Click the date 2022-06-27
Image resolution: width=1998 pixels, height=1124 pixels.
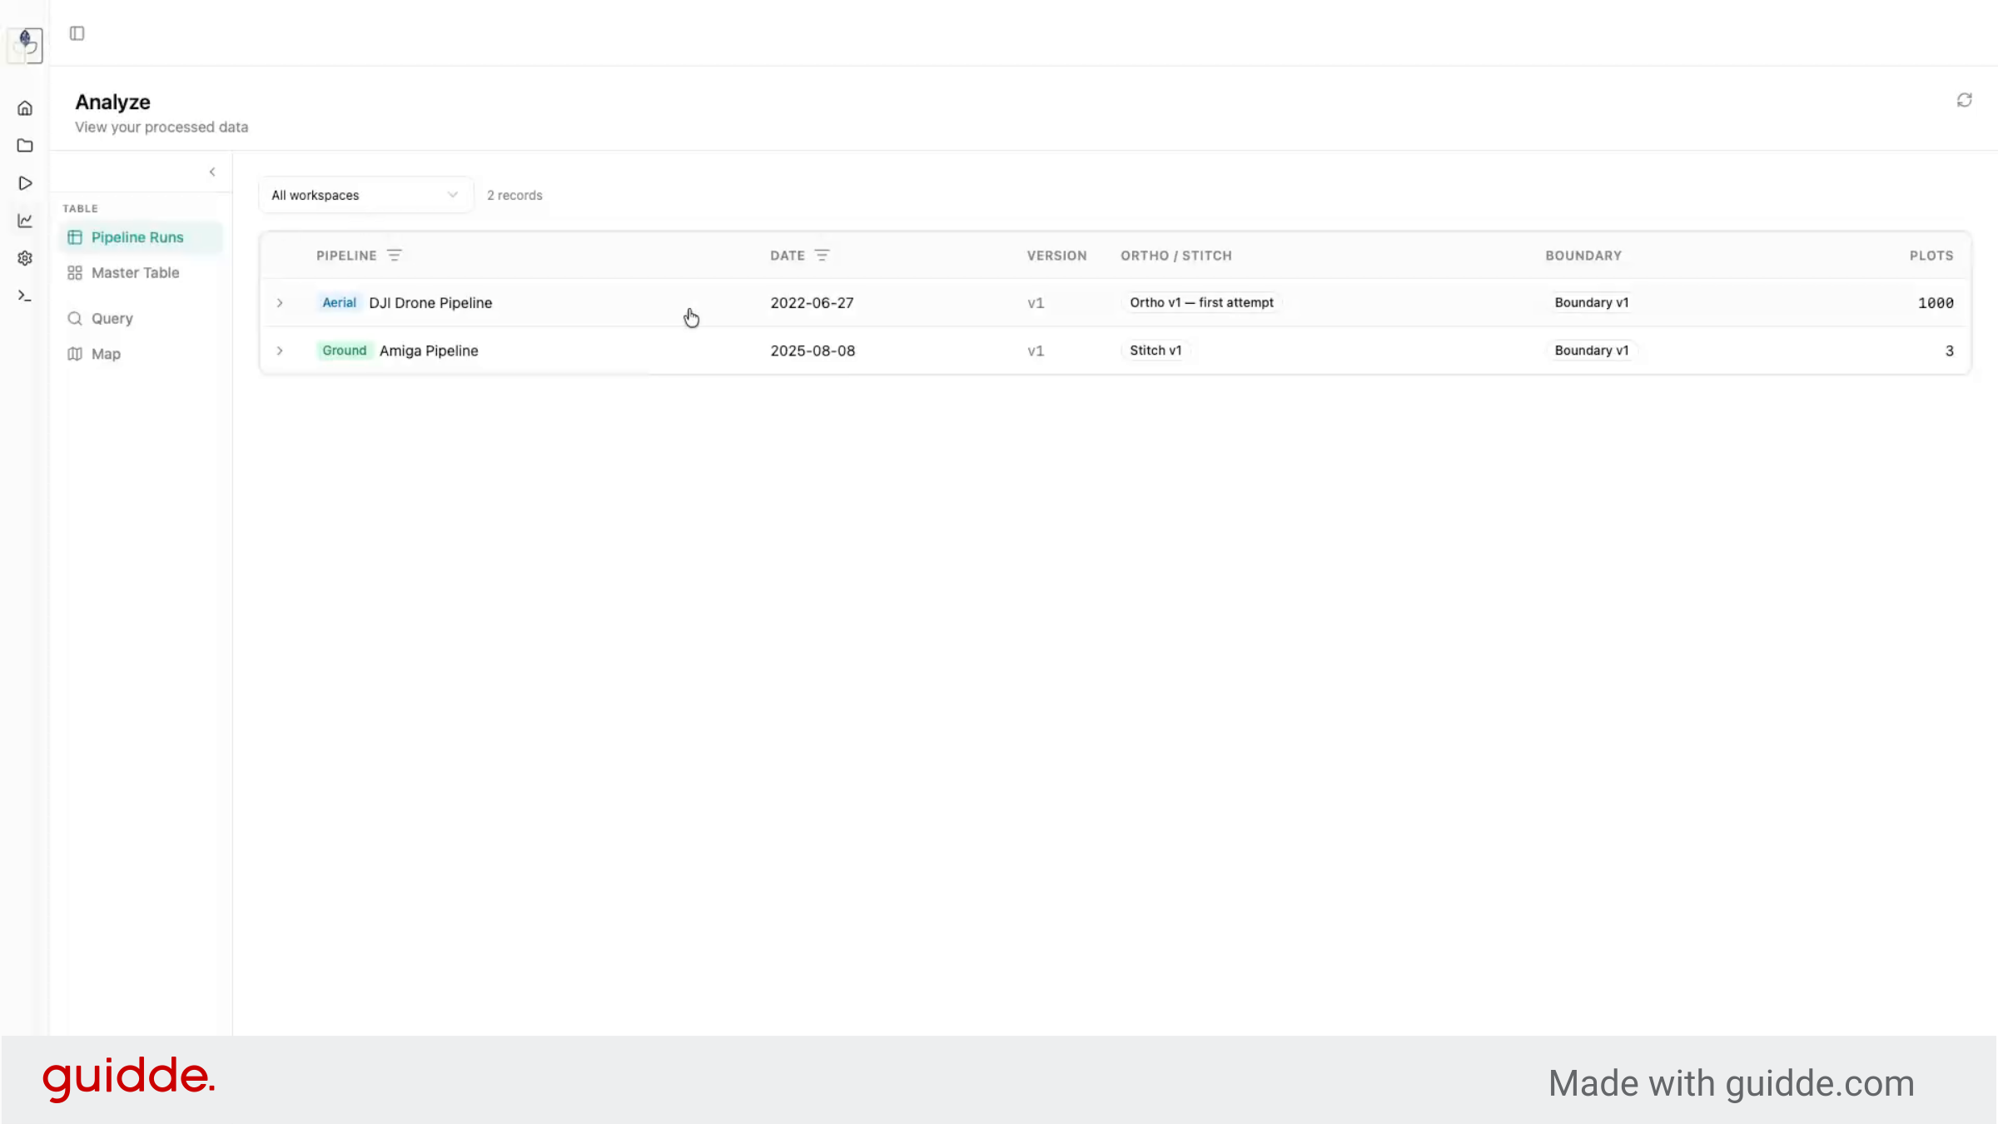click(812, 303)
